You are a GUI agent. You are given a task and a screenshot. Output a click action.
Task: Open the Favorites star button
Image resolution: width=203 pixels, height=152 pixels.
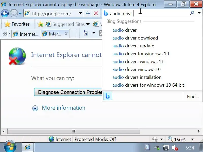17,24
